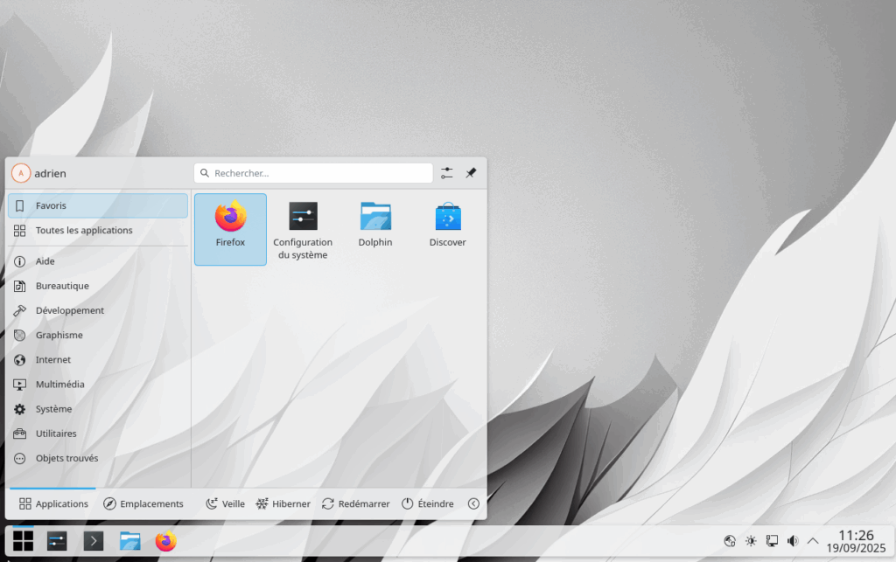This screenshot has width=896, height=562.
Task: Open Dolphin file manager in favorites
Action: pyautogui.click(x=375, y=225)
